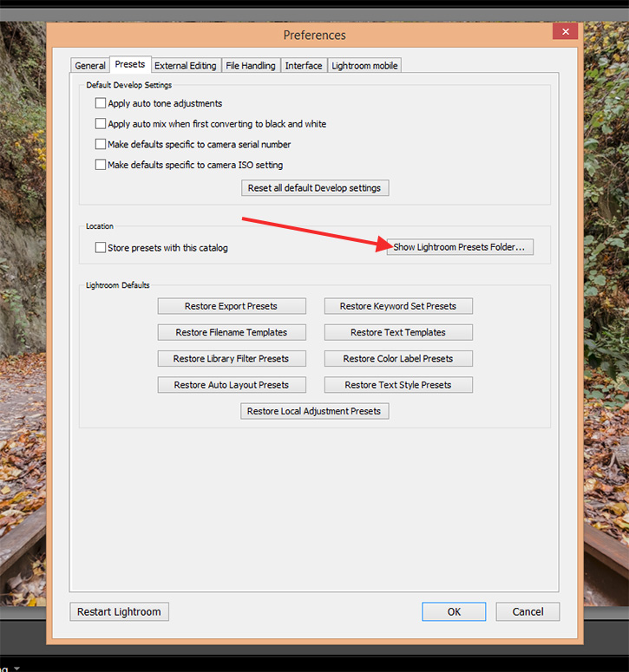Click Restore Keyword Set Presets
The image size is (629, 672).
tap(398, 306)
